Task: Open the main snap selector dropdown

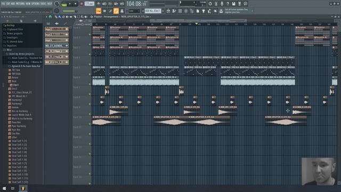Action: [134, 11]
